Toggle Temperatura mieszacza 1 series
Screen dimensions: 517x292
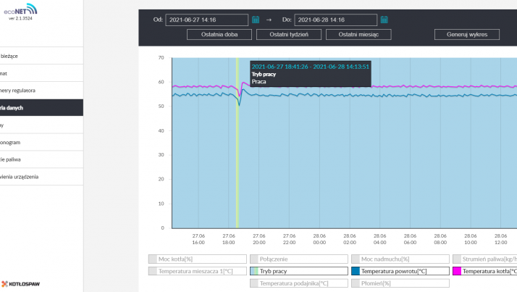click(198, 271)
